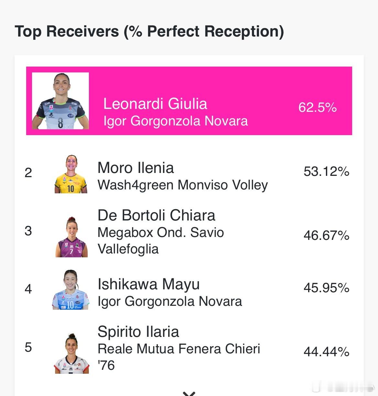Click the Spirito Ilaria player name
This screenshot has width=378, height=396.
click(138, 332)
